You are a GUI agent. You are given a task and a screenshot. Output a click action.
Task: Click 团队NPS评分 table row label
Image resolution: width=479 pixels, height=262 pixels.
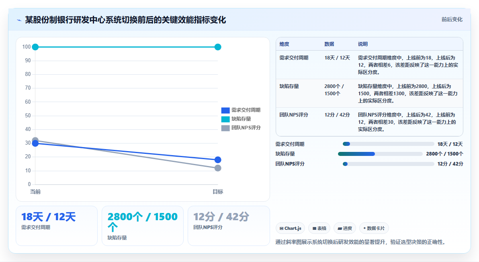coord(294,115)
